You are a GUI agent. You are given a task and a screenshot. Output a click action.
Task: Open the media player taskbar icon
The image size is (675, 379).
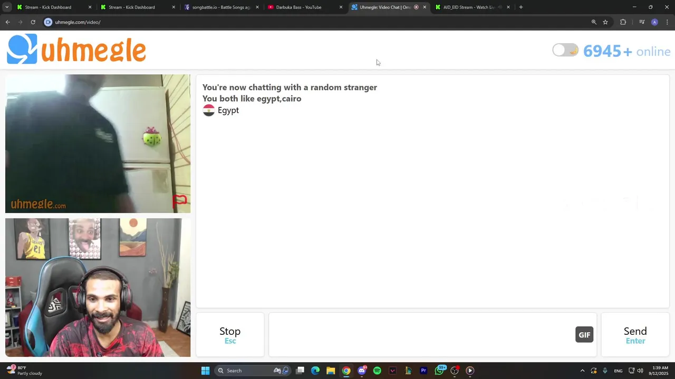(470, 371)
